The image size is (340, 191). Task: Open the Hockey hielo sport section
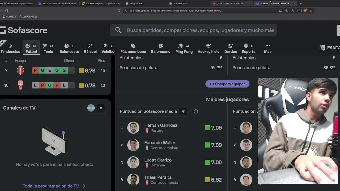[x=208, y=49]
